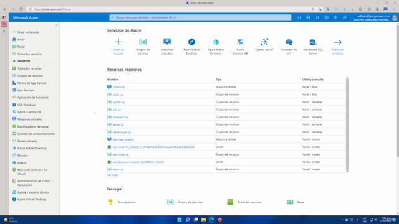Open az900-rg resource group link
Image resolution: width=399 pixels, height=224 pixels.
coord(118,102)
